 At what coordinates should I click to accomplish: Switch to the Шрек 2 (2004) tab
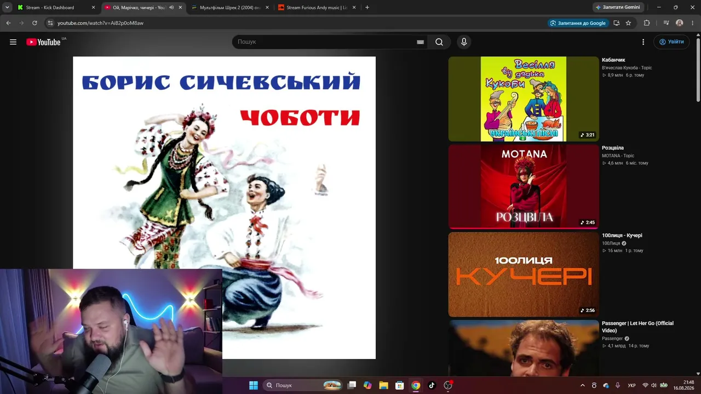coord(229,8)
